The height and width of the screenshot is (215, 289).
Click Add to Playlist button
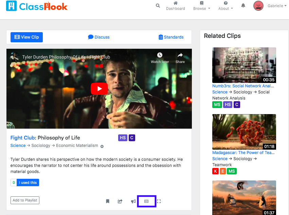point(25,200)
